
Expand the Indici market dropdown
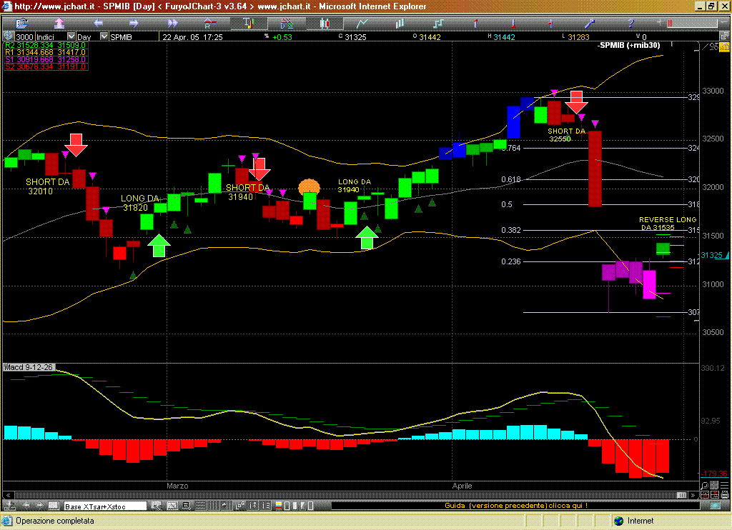coord(71,36)
